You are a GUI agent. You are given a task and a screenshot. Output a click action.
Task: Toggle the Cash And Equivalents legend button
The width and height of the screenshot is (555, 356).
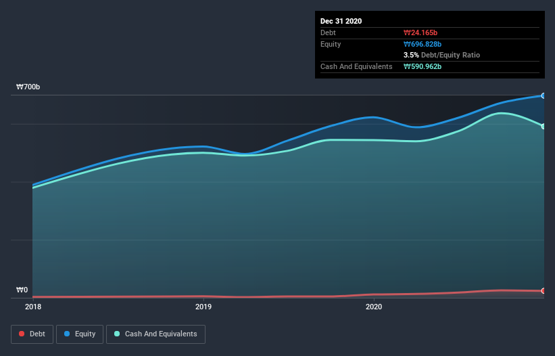(155, 334)
